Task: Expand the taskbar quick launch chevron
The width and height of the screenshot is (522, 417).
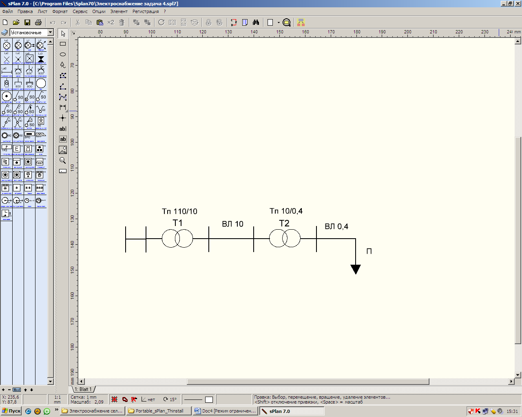Action: pos(56,410)
